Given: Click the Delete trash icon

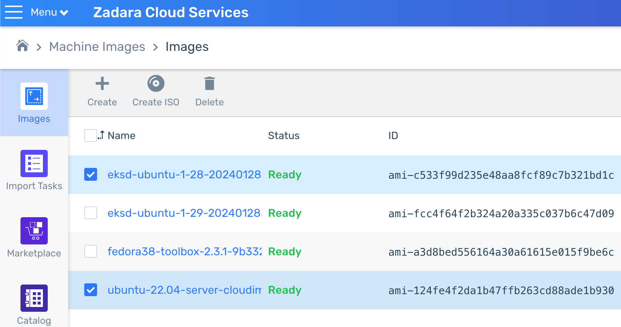Looking at the screenshot, I should [x=209, y=83].
